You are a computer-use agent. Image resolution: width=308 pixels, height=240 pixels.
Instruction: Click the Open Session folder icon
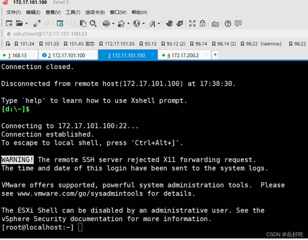click(x=19, y=24)
